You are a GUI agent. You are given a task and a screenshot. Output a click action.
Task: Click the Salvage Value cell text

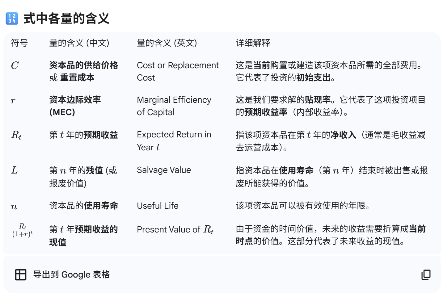point(164,170)
